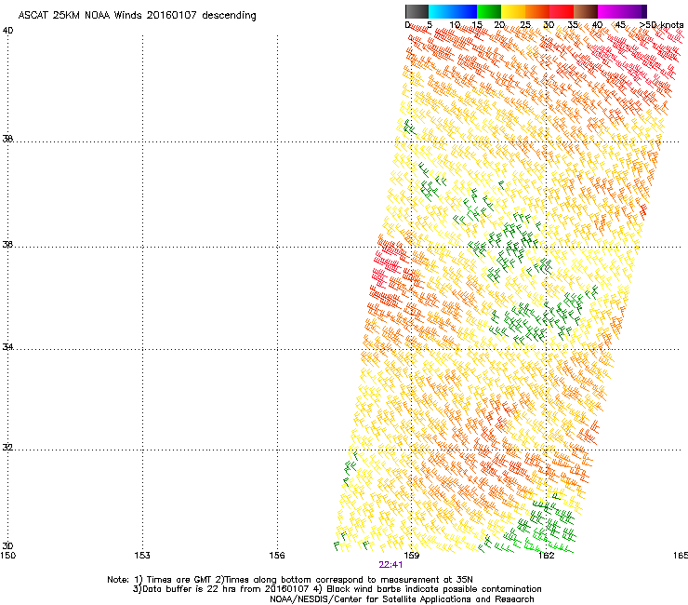
Task: Click the purple '22:41' time stamp
Action: point(390,565)
